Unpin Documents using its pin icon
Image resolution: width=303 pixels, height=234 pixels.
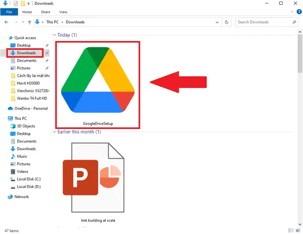(x=47, y=61)
